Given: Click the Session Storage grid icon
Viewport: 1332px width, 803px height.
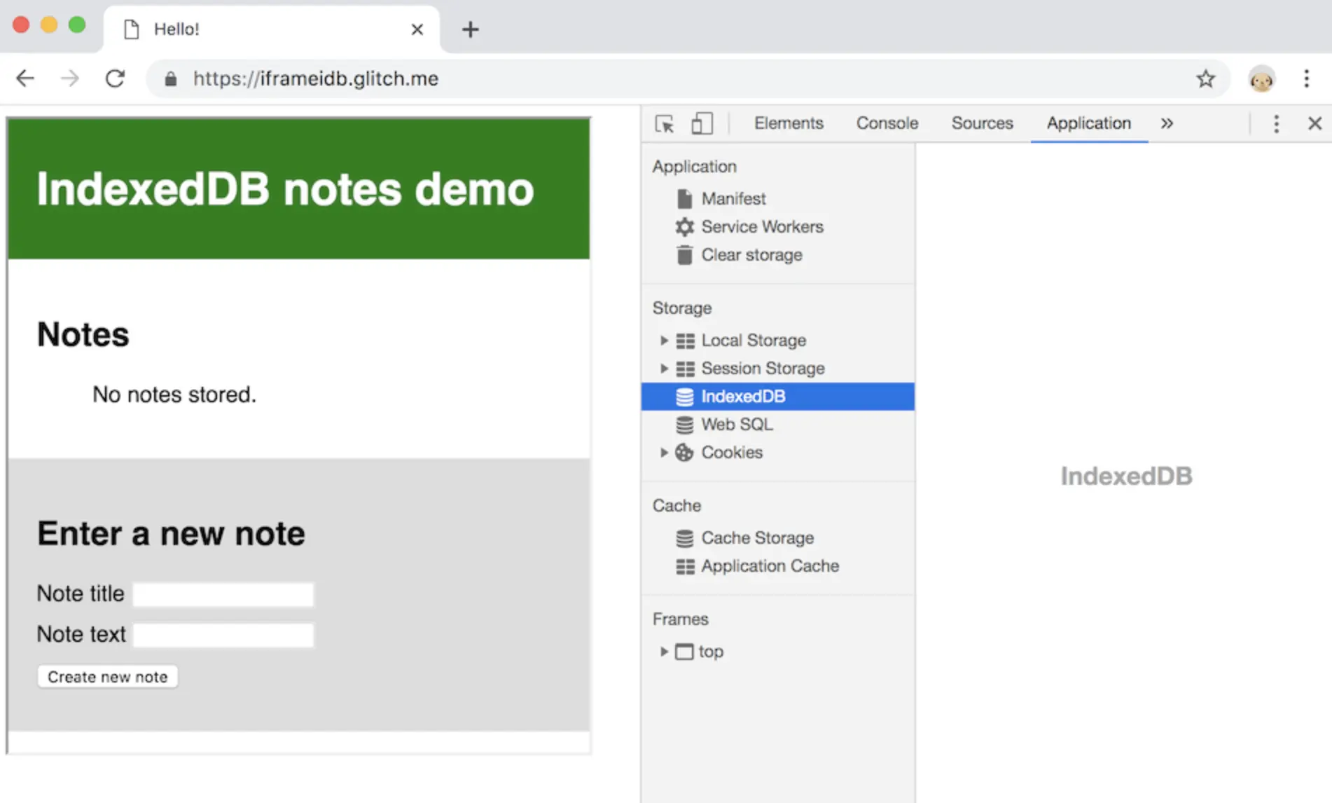Looking at the screenshot, I should (685, 369).
